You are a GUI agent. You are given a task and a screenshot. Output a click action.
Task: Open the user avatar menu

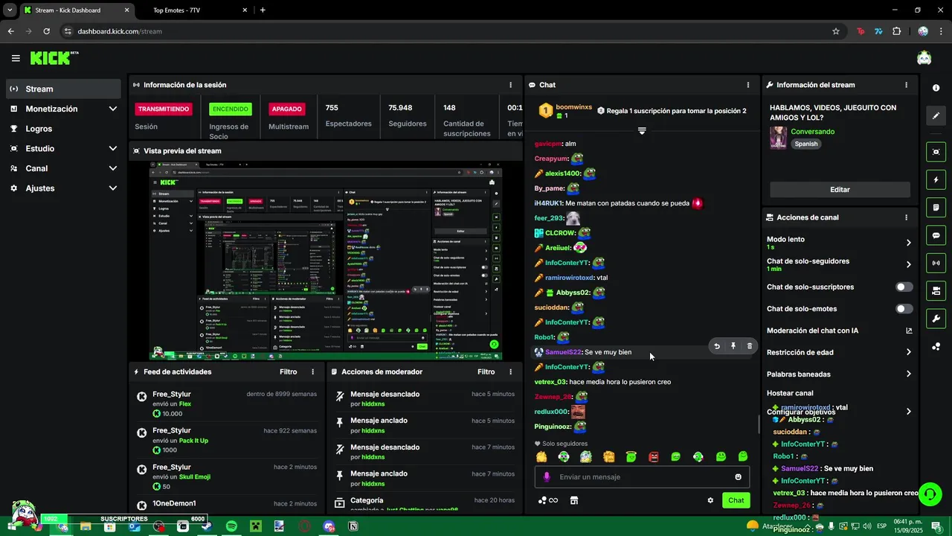click(924, 58)
